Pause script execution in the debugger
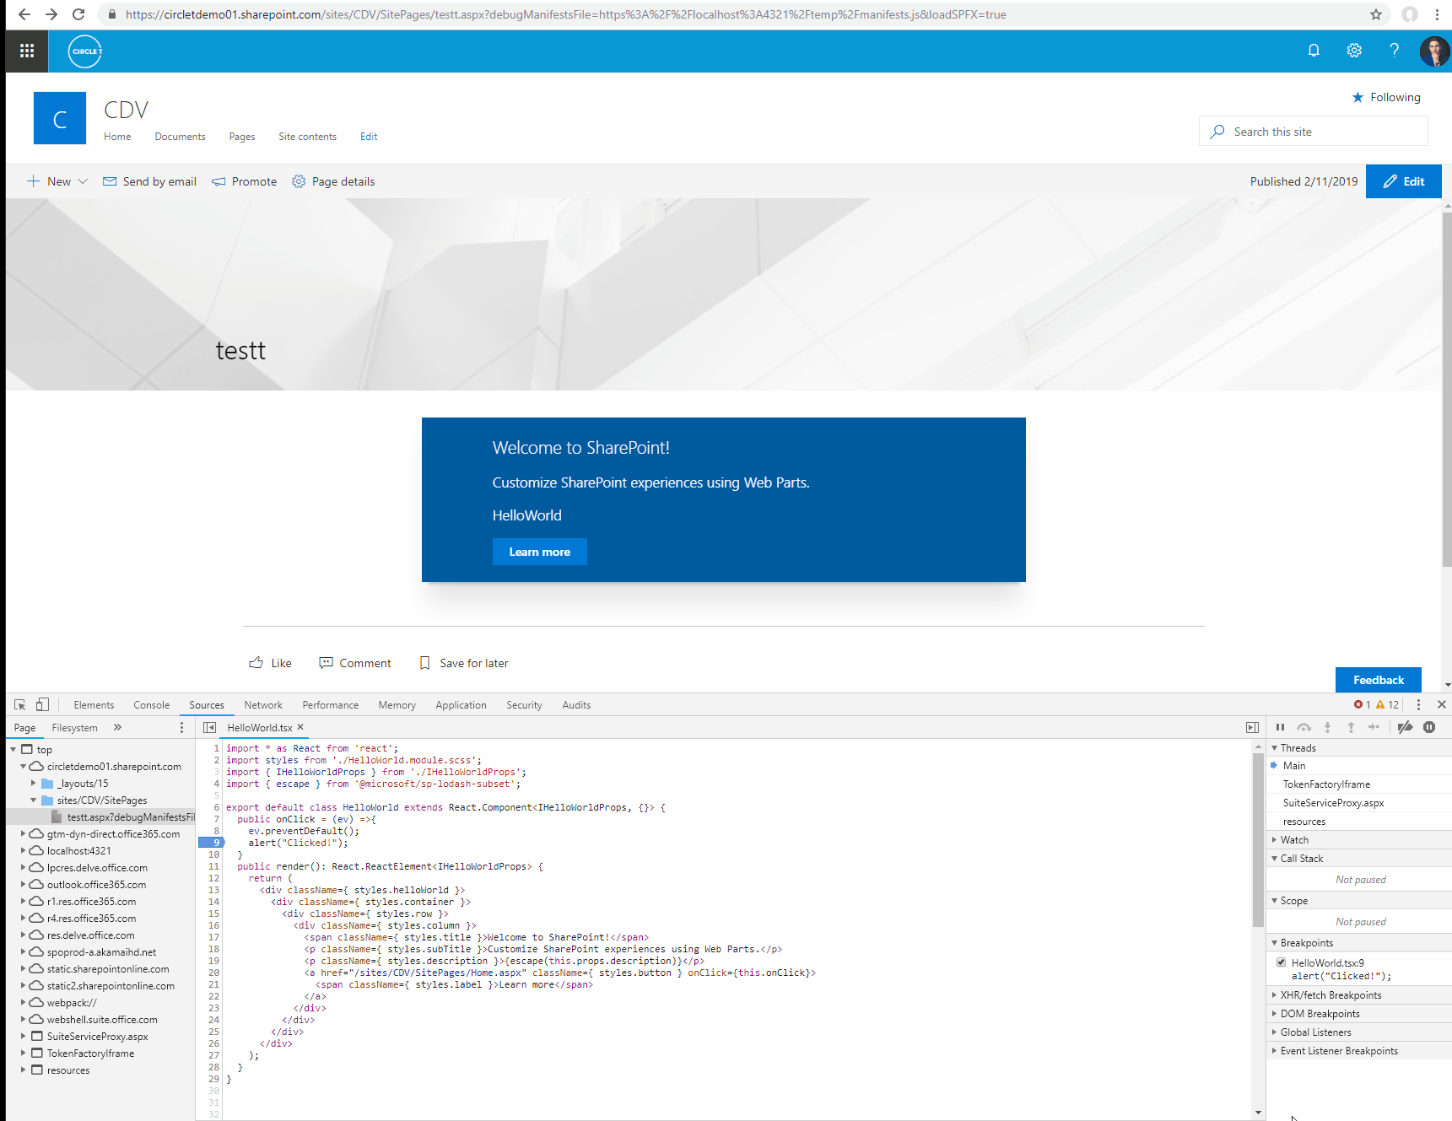The image size is (1452, 1121). coord(1280,727)
